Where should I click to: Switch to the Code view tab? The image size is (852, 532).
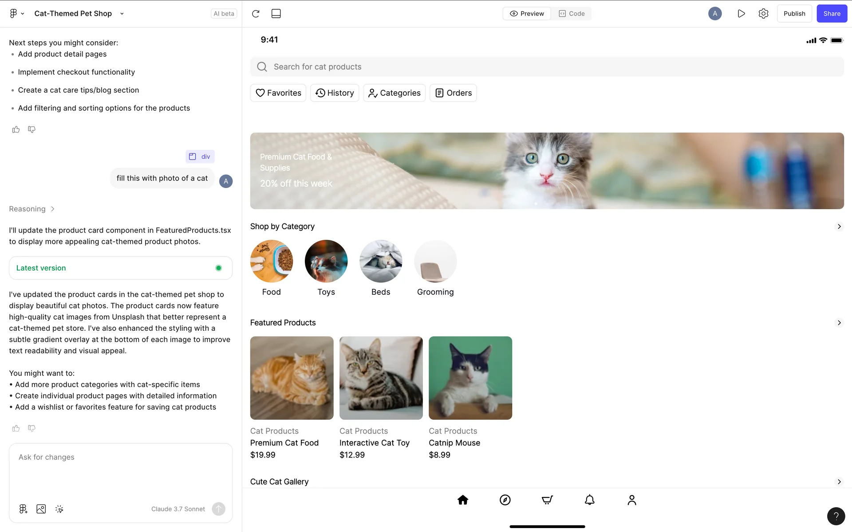(572, 14)
